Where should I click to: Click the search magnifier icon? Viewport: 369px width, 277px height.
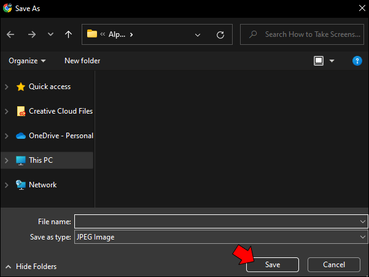pyautogui.click(x=253, y=34)
